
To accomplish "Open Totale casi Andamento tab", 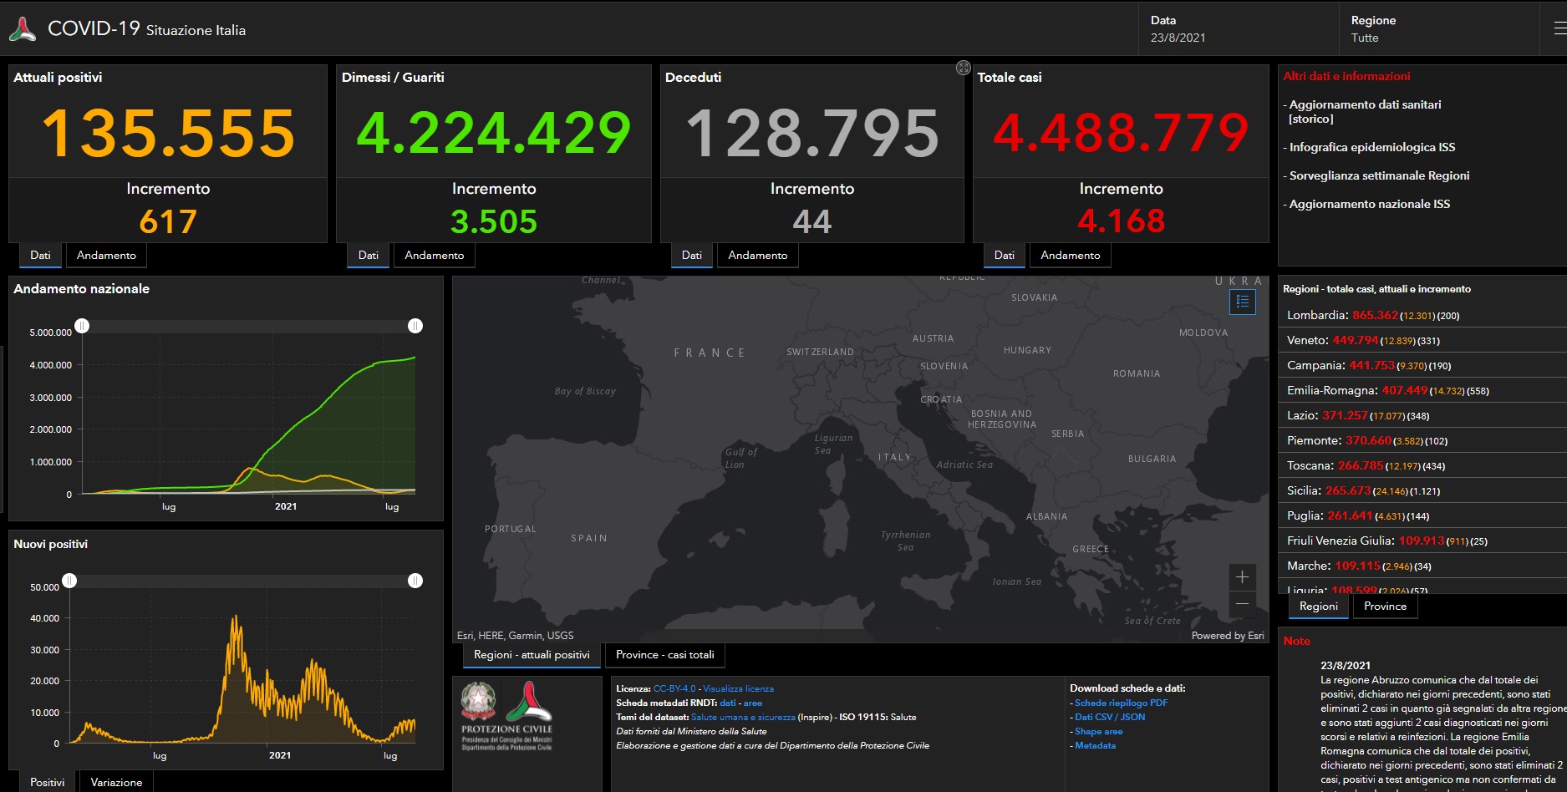I will [1070, 256].
